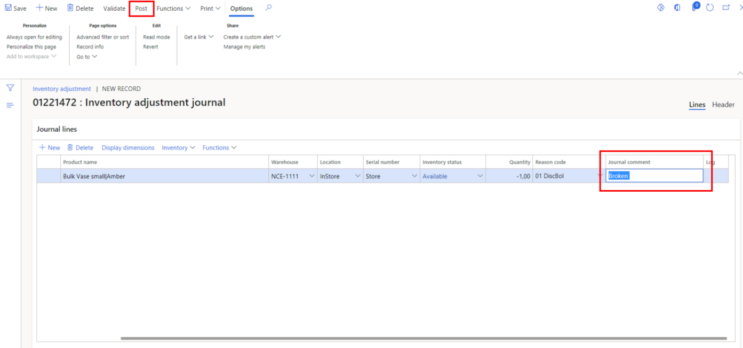Select the Options tab
Viewport: 743px width, 348px height.
point(241,9)
